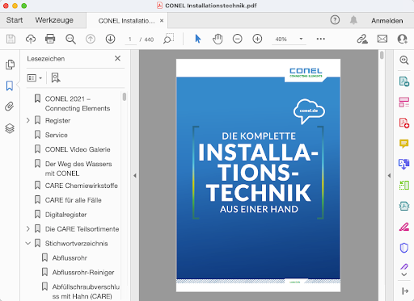Open the Service bookmark

[x=56, y=135]
